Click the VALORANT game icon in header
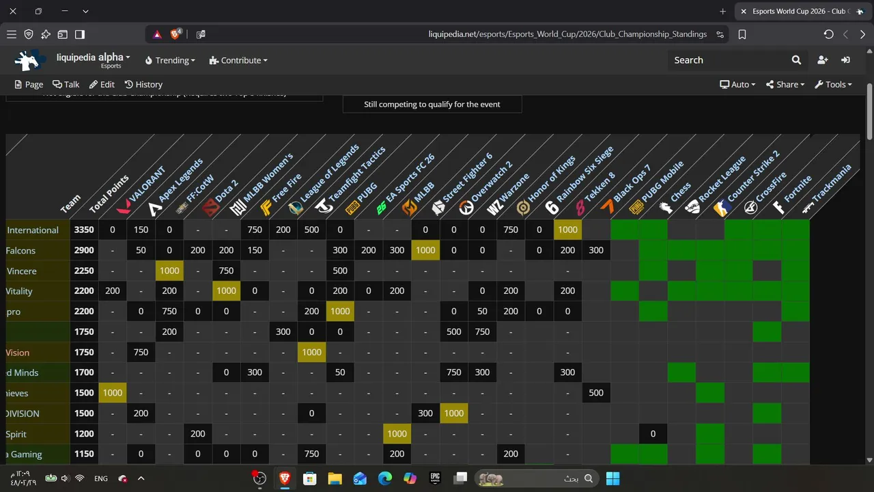Viewport: 874px width, 492px height. (124, 205)
